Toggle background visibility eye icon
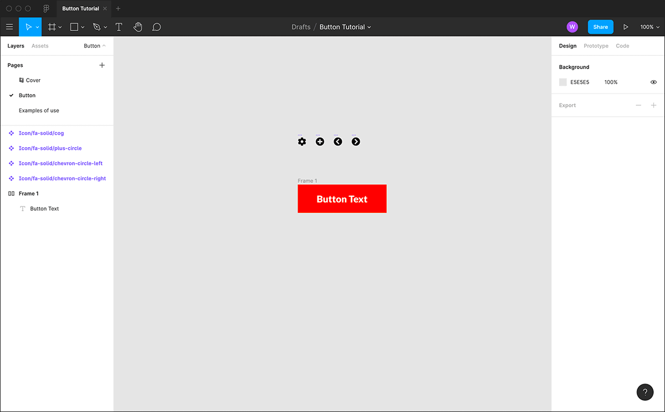This screenshot has width=665, height=412. coord(653,82)
